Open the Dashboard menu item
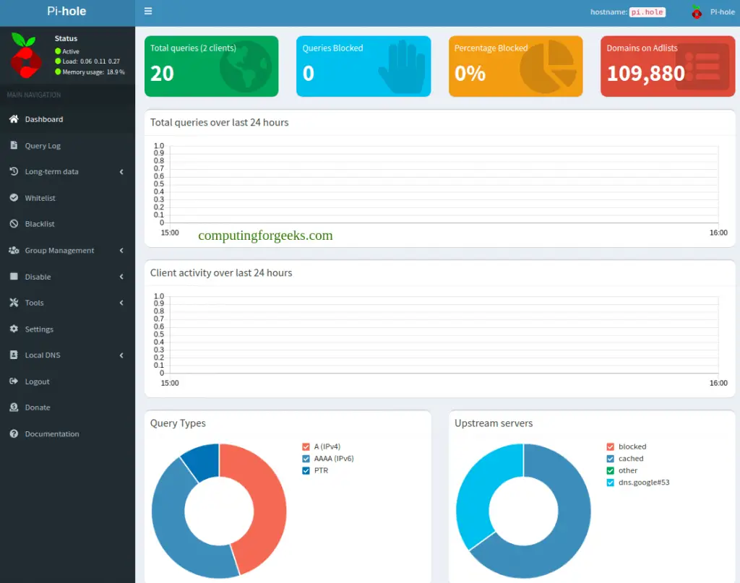 67,119
